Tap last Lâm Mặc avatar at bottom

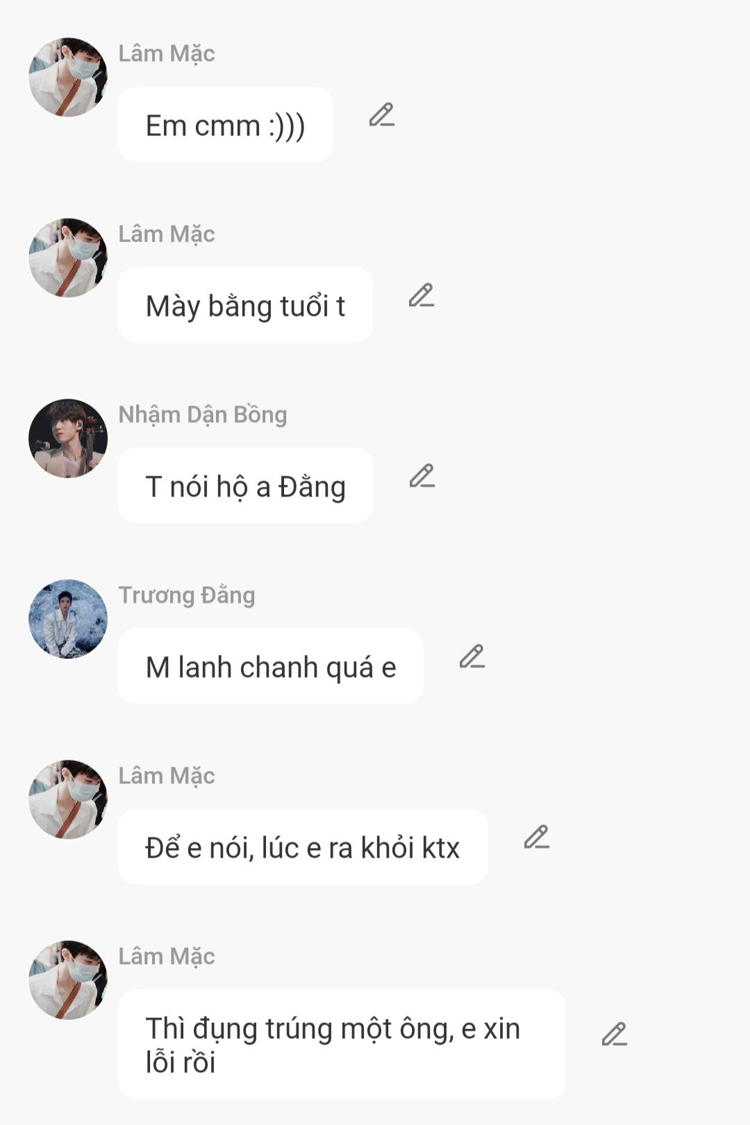pos(68,980)
